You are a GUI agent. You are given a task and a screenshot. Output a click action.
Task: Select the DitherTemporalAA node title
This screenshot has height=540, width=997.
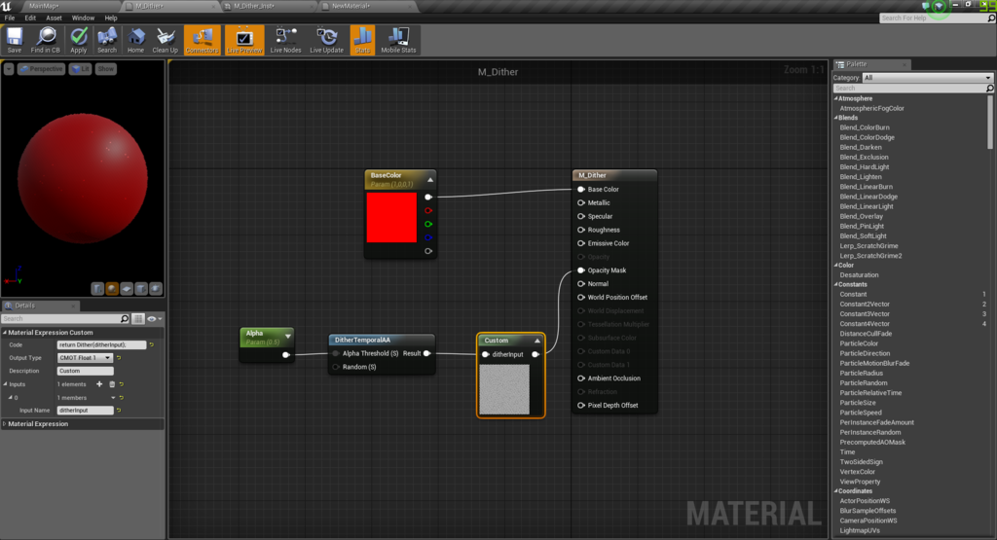coord(362,340)
